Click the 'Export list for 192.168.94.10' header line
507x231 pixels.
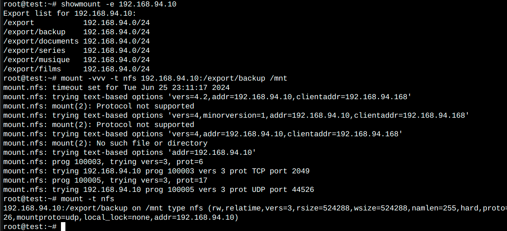click(70, 14)
